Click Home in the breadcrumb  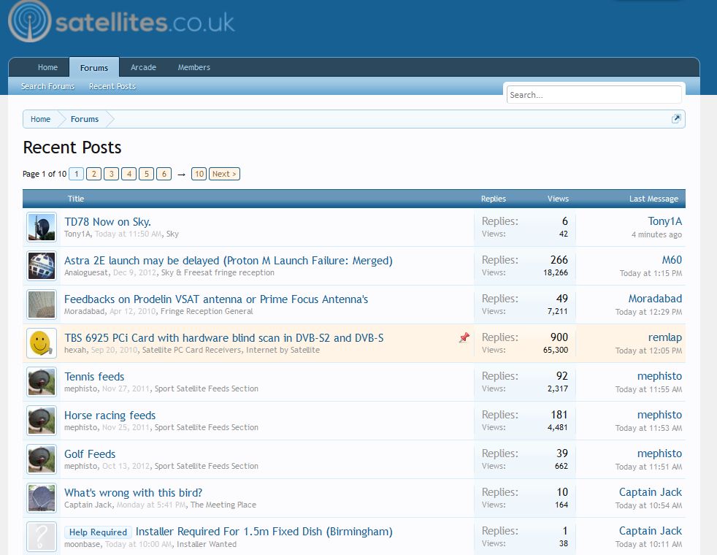[40, 119]
